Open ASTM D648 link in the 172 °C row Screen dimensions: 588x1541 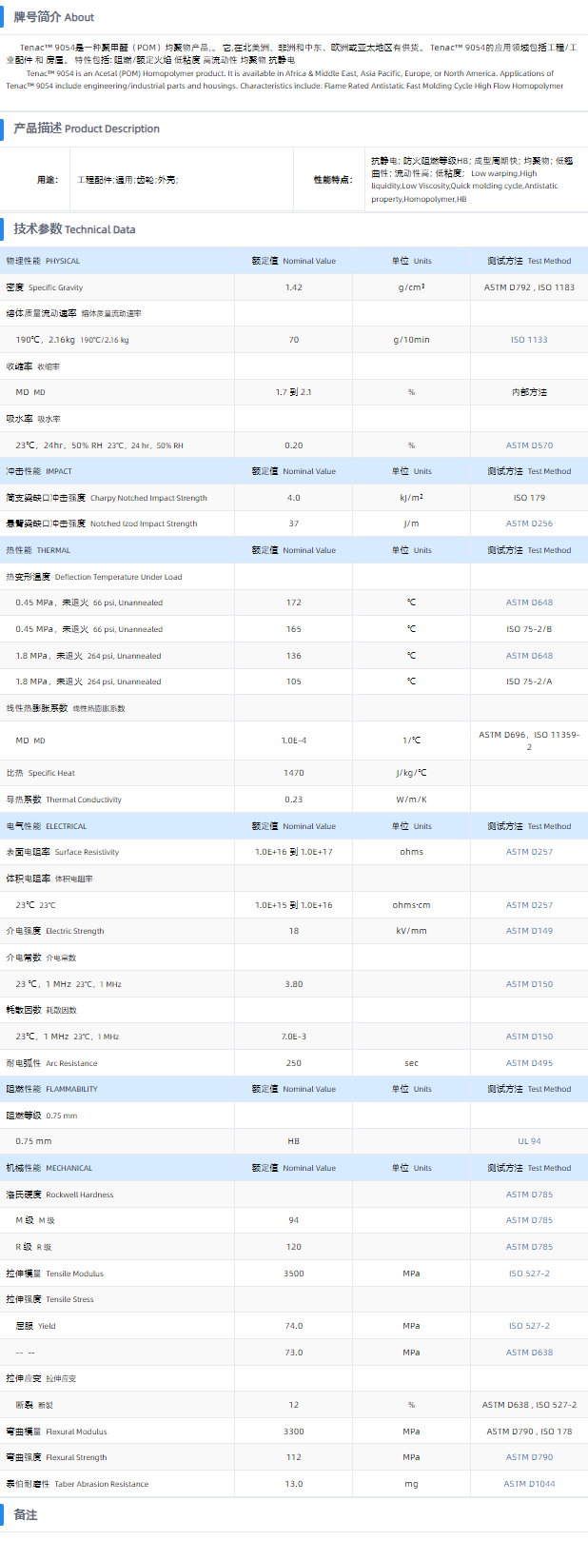coord(529,603)
